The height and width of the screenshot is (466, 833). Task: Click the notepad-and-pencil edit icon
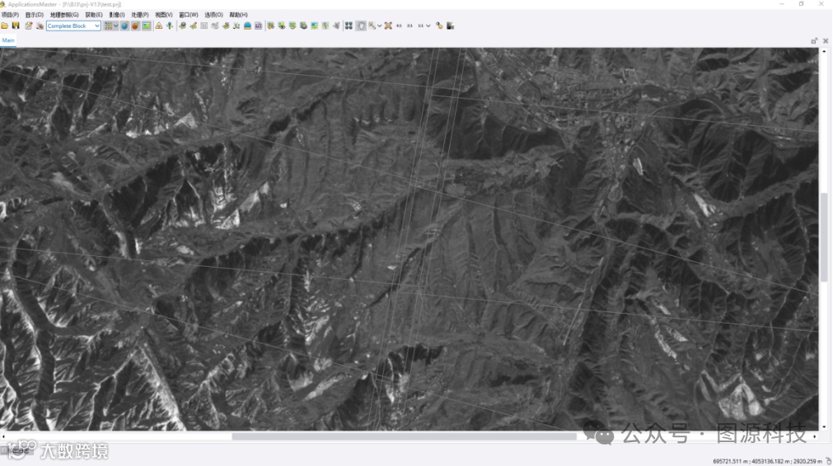click(x=29, y=26)
